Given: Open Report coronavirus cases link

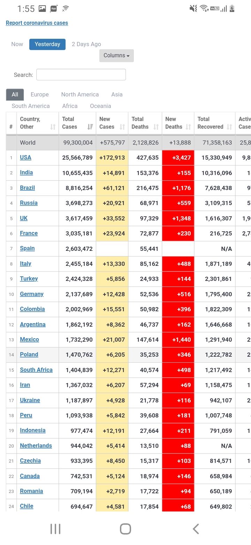Looking at the screenshot, I should click(x=37, y=23).
